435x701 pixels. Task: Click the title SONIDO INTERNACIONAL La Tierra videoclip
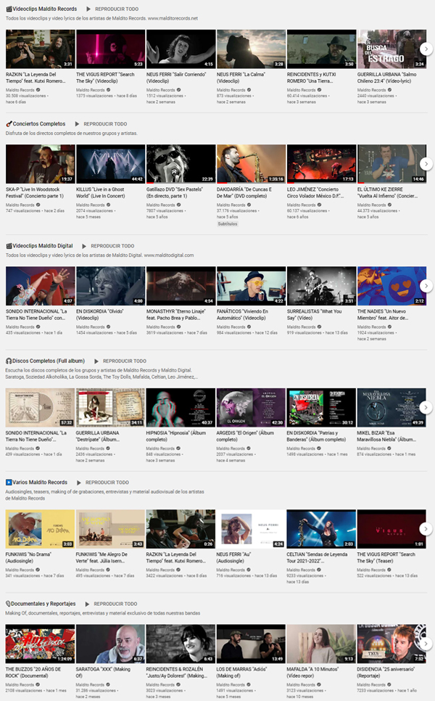tap(36, 315)
